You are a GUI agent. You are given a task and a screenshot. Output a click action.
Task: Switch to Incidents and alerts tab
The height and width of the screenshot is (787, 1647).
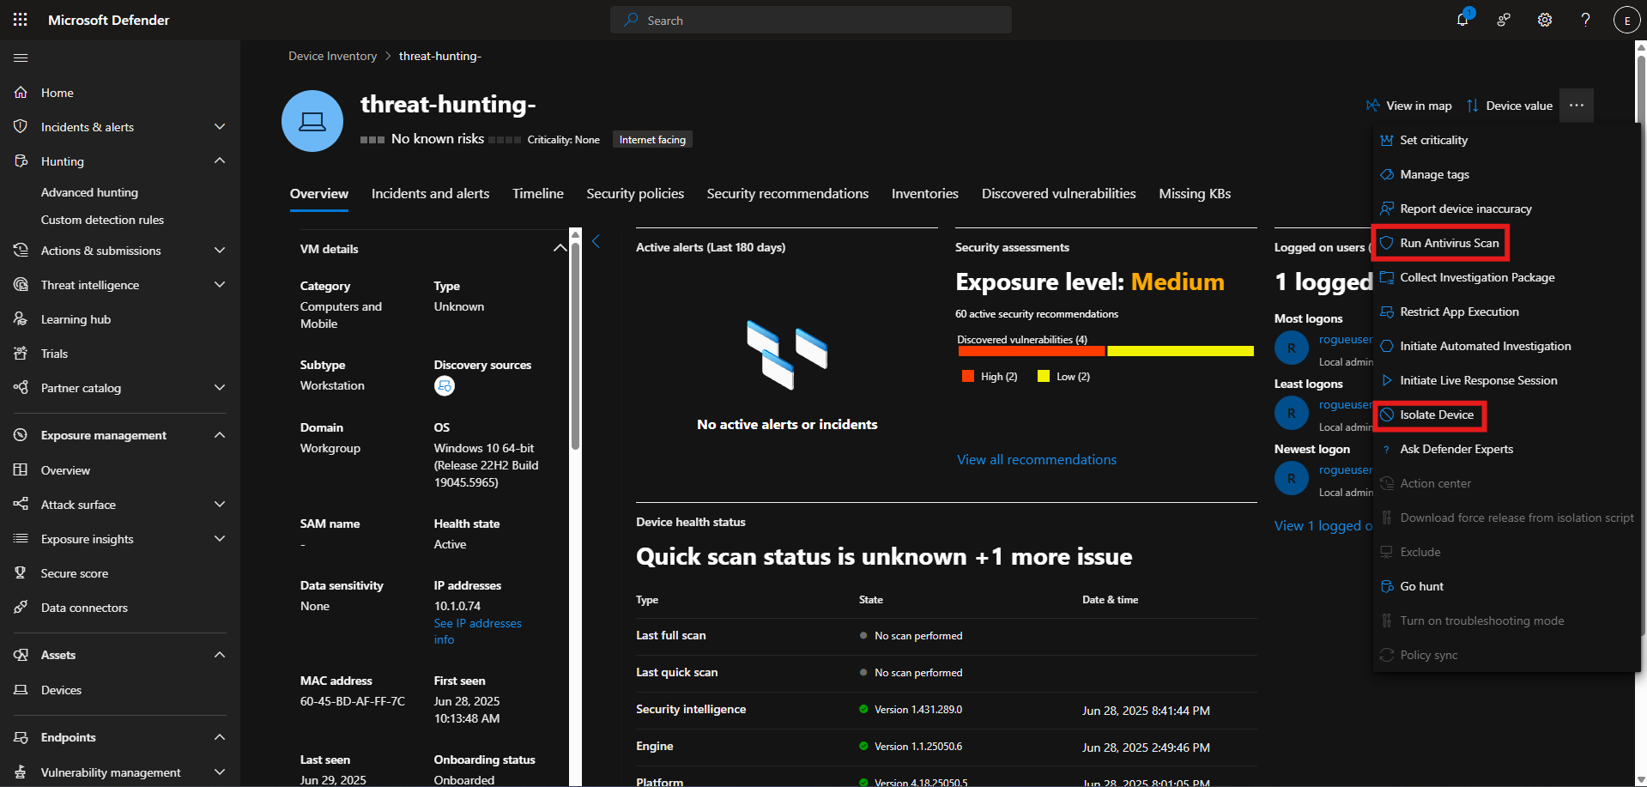click(x=430, y=194)
